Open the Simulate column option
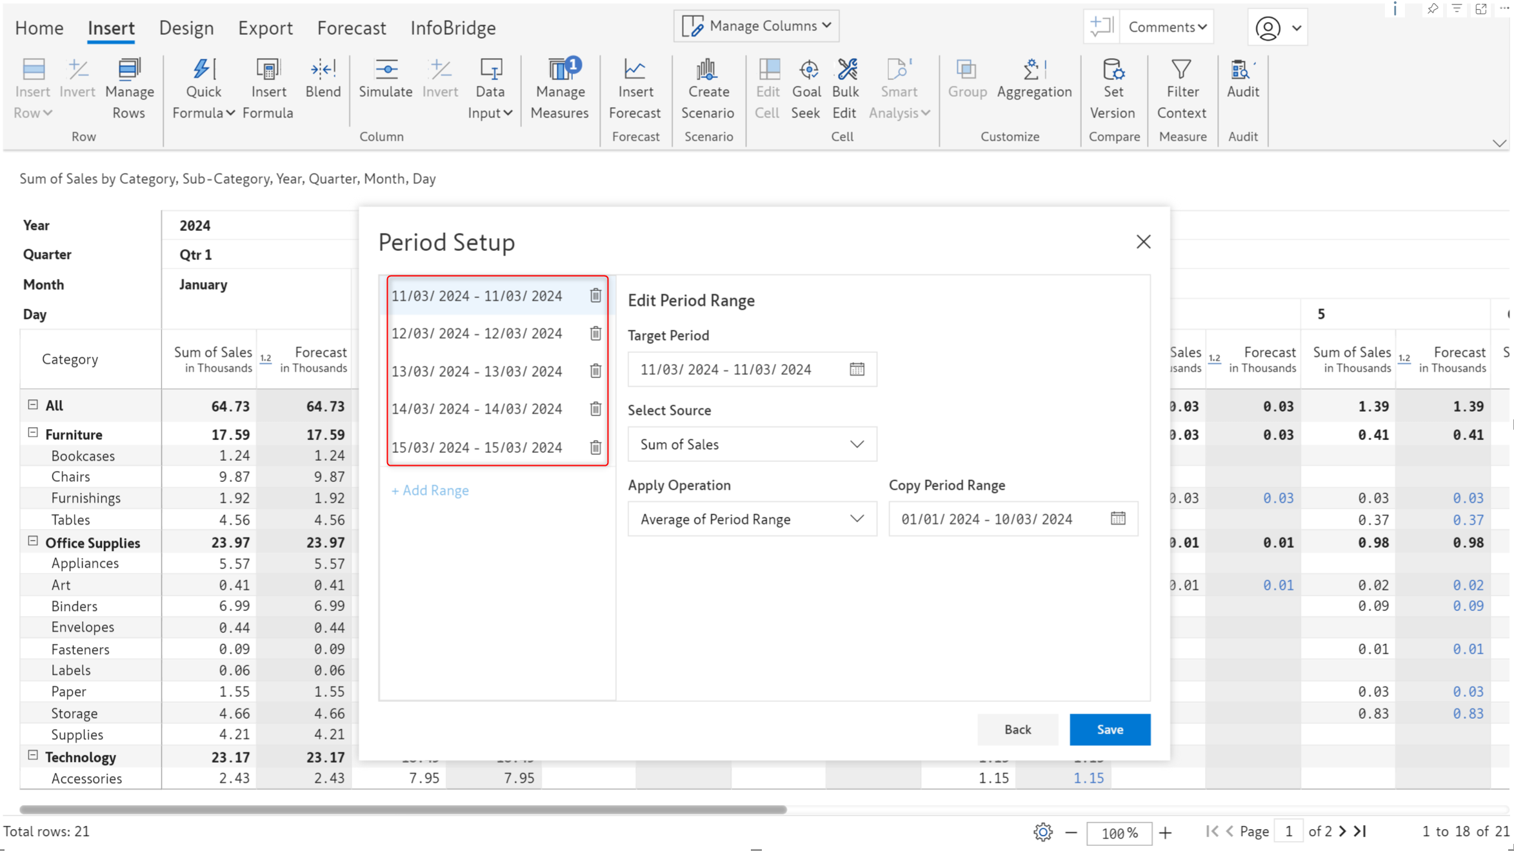This screenshot has height=851, width=1514. tap(385, 79)
